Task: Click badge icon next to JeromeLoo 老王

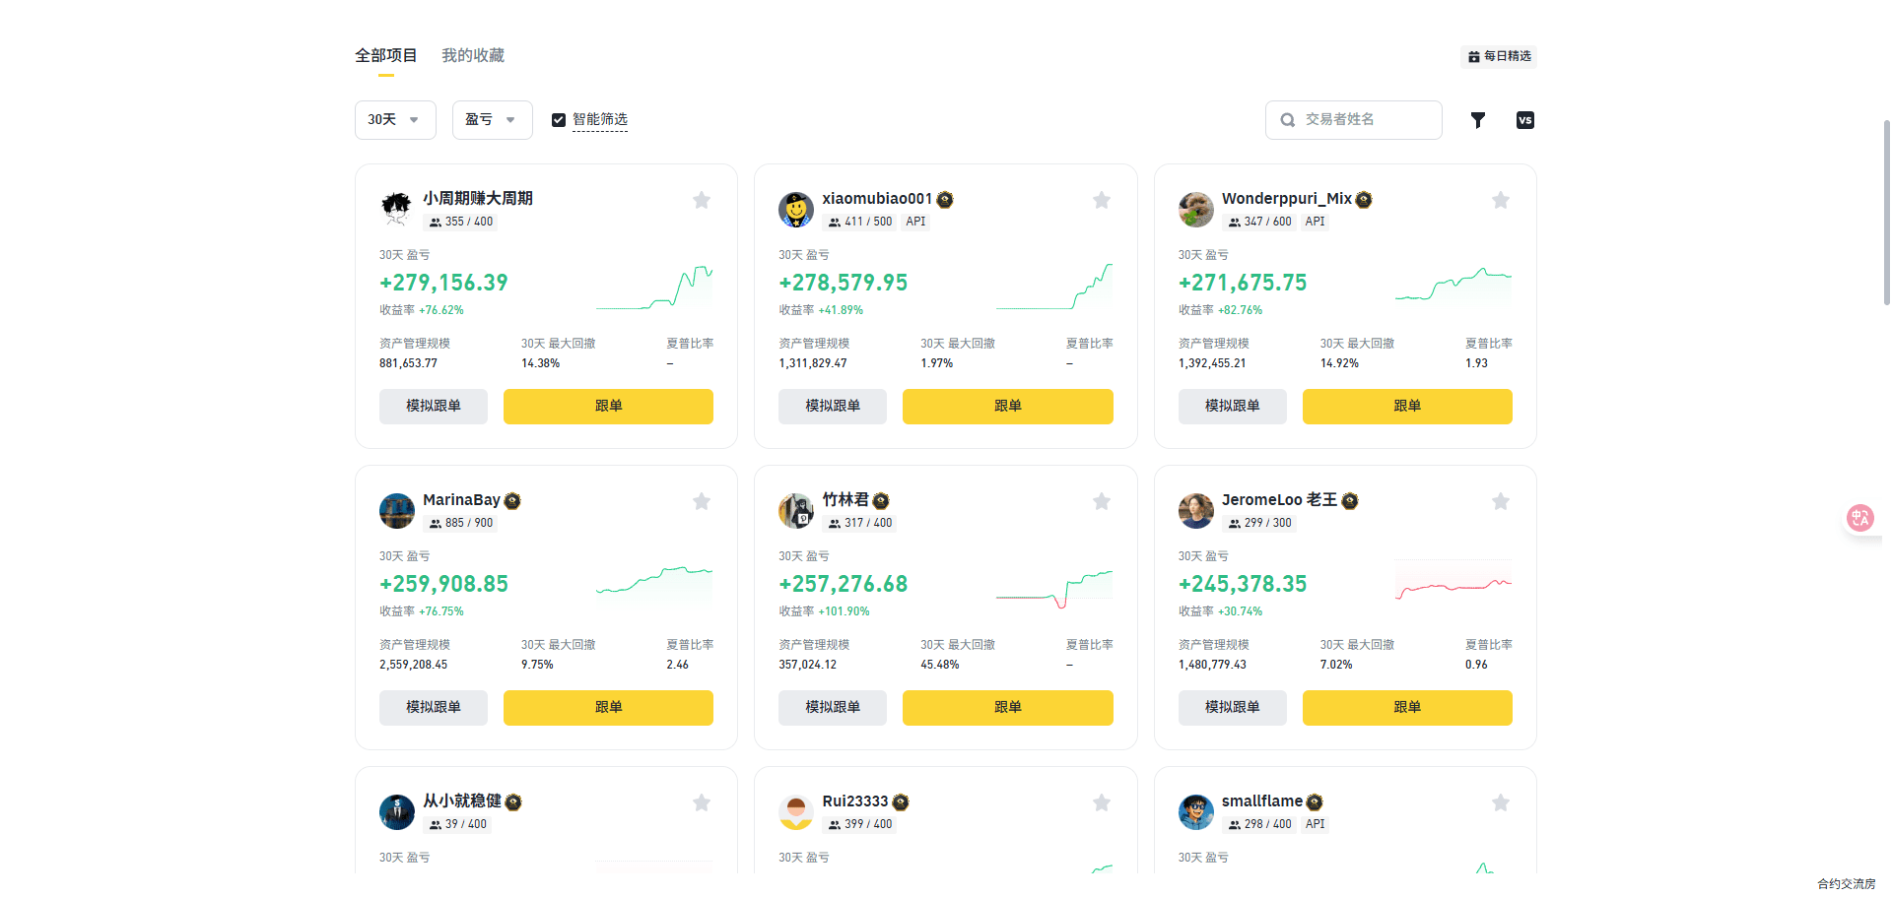Action: click(x=1350, y=501)
